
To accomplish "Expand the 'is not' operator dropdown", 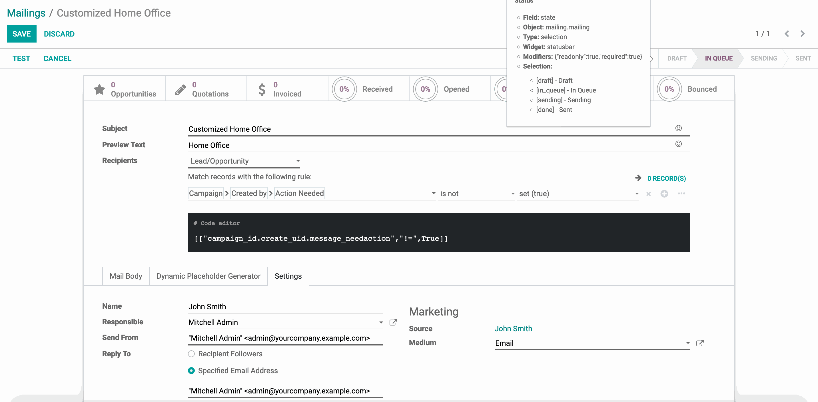I will 476,194.
